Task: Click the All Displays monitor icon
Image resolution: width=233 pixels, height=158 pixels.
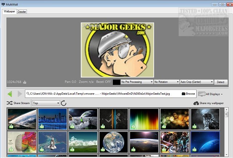Action: (x=201, y=94)
